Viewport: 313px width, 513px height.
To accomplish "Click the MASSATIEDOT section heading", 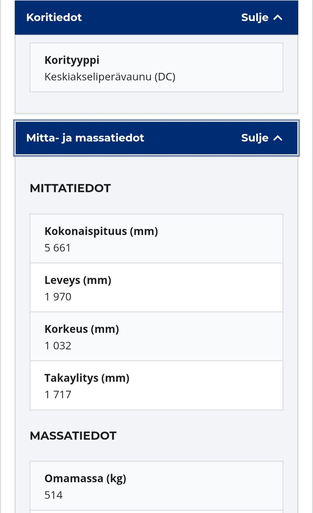I will point(73,436).
